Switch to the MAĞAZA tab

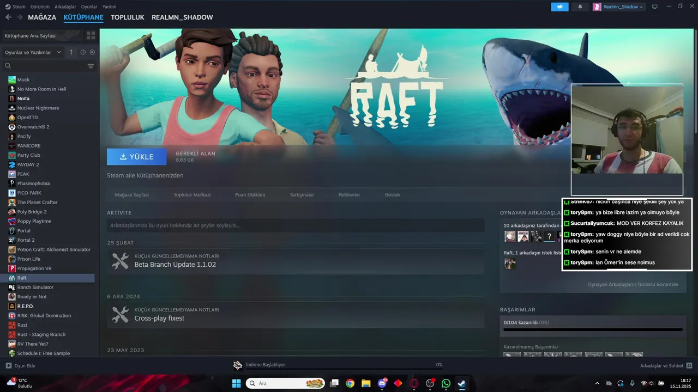coord(42,17)
